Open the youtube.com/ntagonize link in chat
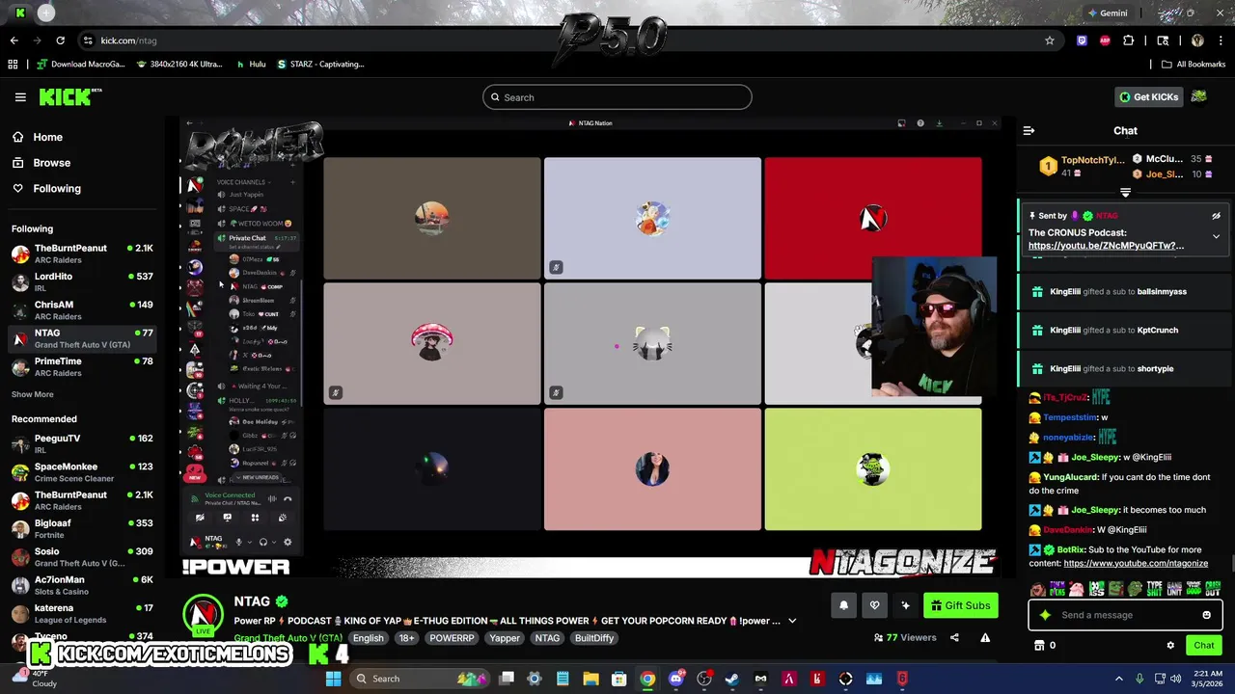1235x694 pixels. click(1136, 563)
